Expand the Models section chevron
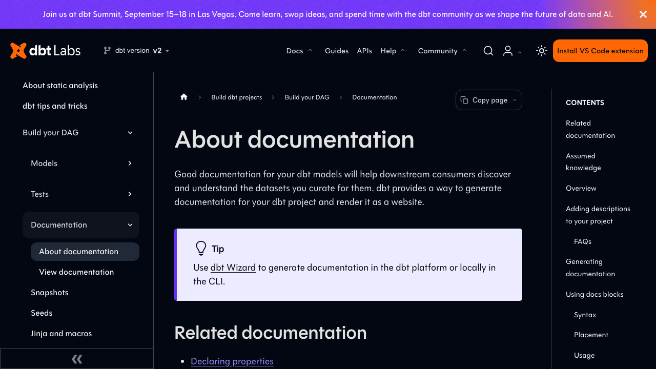Image resolution: width=656 pixels, height=369 pixels. tap(130, 163)
